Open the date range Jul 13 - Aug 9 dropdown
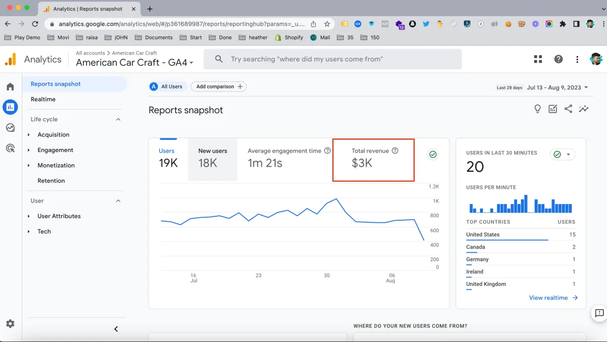The image size is (607, 342). click(x=558, y=87)
